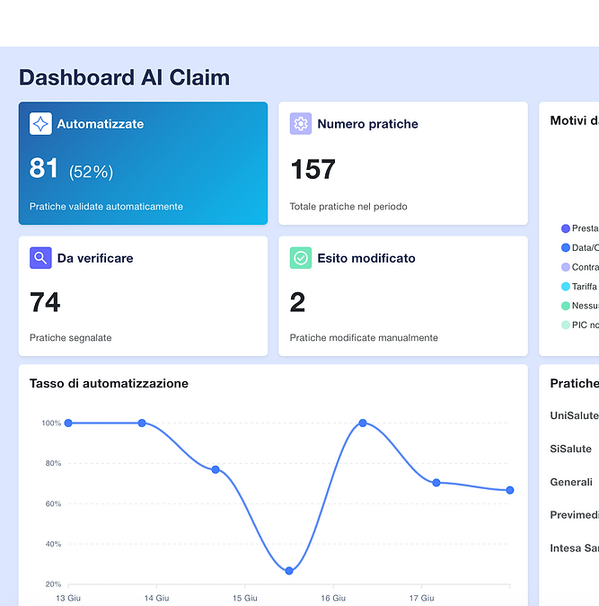Click 'Pratiche segnalate' caption
The width and height of the screenshot is (599, 606).
point(71,338)
